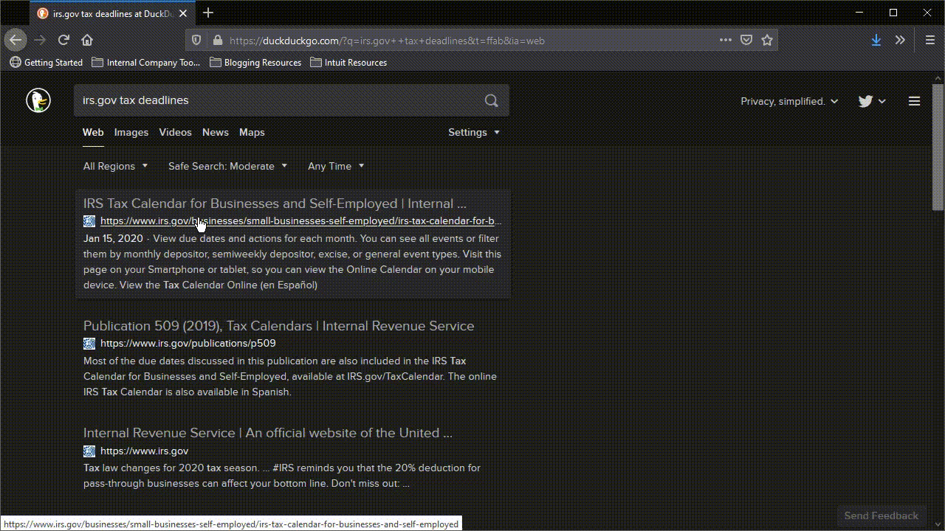This screenshot has height=531, width=945.
Task: Go to the Home page
Action: click(87, 40)
